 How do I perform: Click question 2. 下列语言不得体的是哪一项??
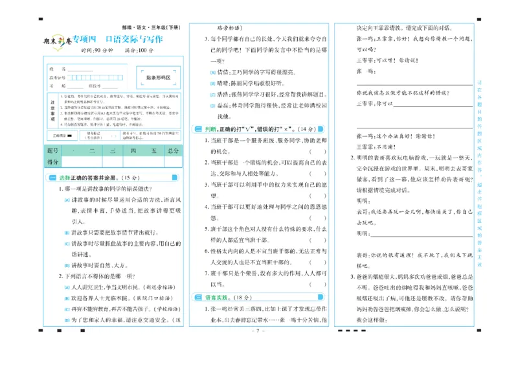tap(96, 276)
